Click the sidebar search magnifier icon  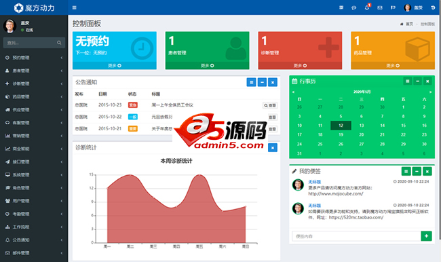pos(59,43)
